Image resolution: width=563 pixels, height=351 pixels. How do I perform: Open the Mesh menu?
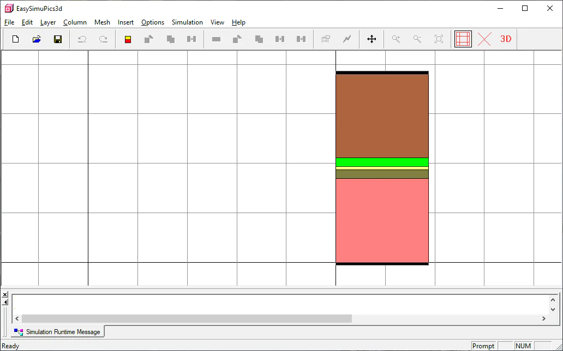(102, 22)
